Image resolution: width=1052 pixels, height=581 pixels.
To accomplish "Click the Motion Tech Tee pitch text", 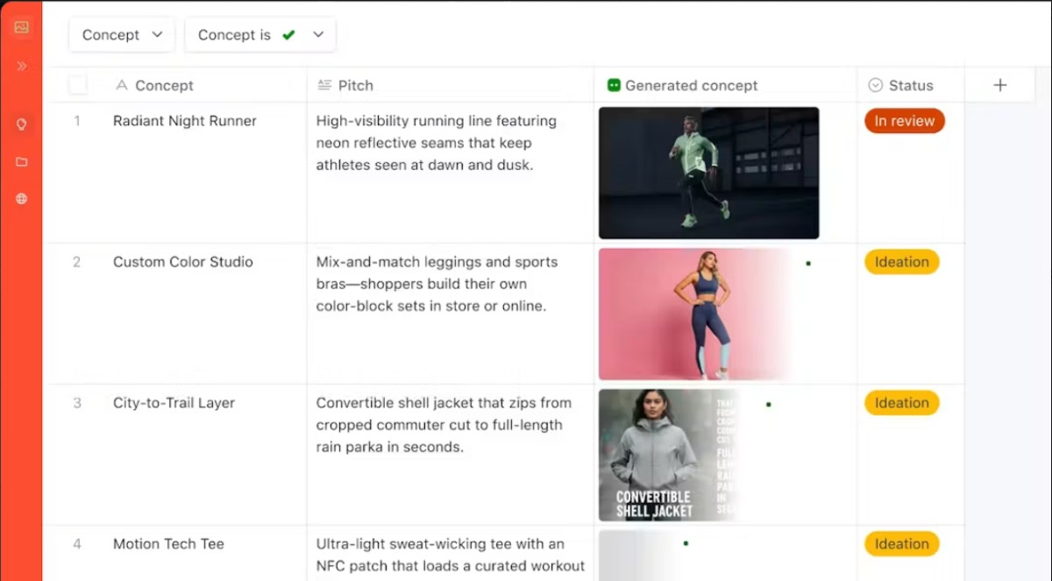I will (451, 555).
